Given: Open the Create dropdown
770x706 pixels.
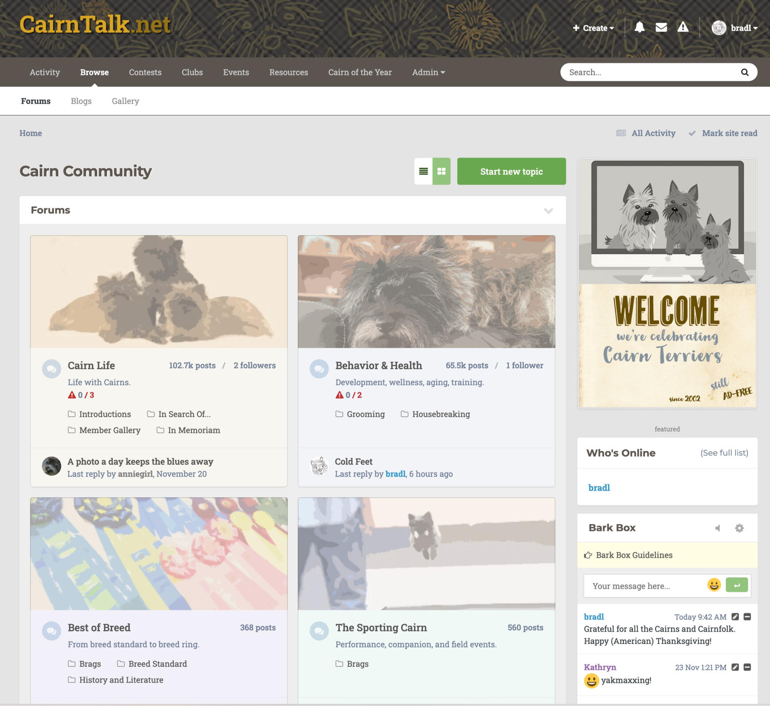Looking at the screenshot, I should [593, 27].
